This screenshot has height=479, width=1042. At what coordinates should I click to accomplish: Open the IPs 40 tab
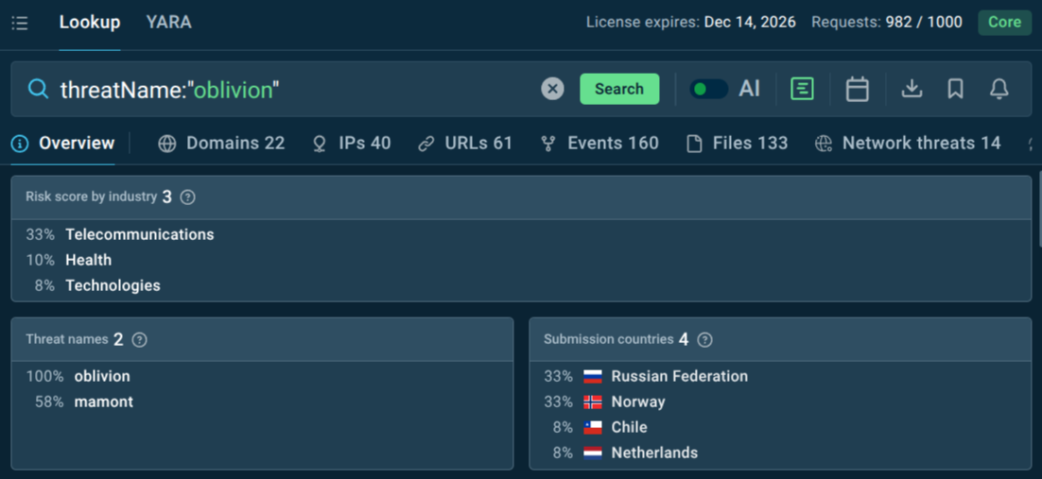351,144
